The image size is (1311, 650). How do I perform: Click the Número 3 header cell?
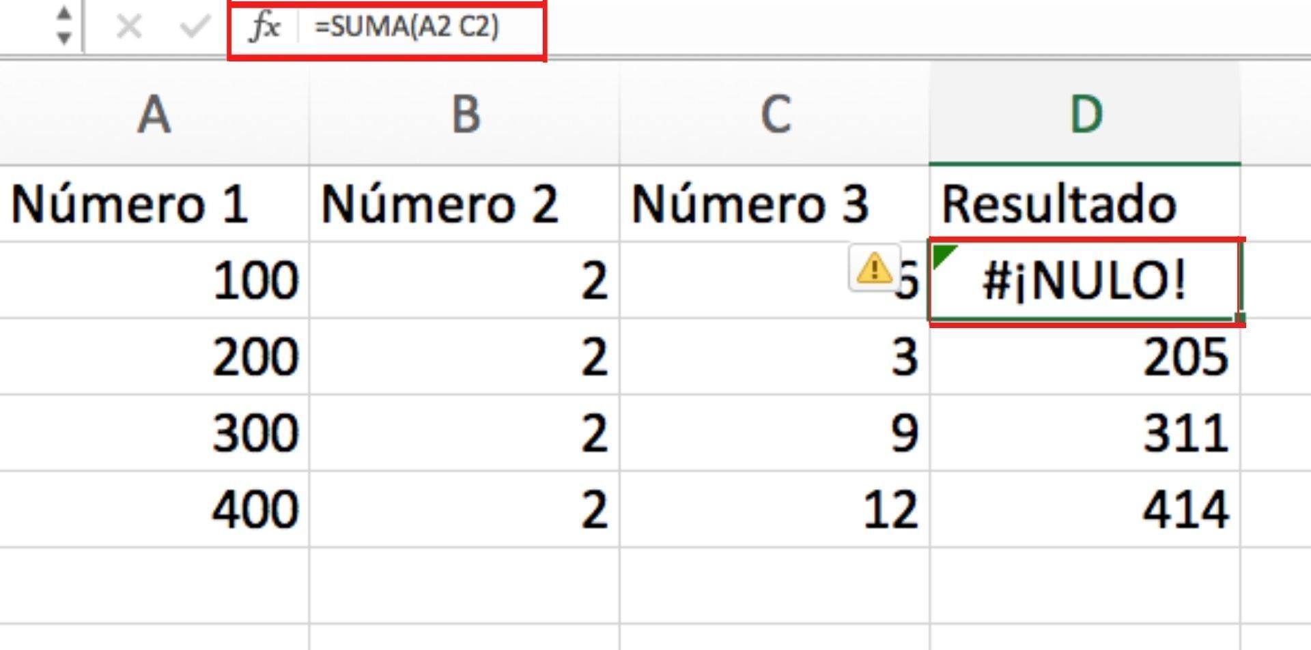(775, 204)
